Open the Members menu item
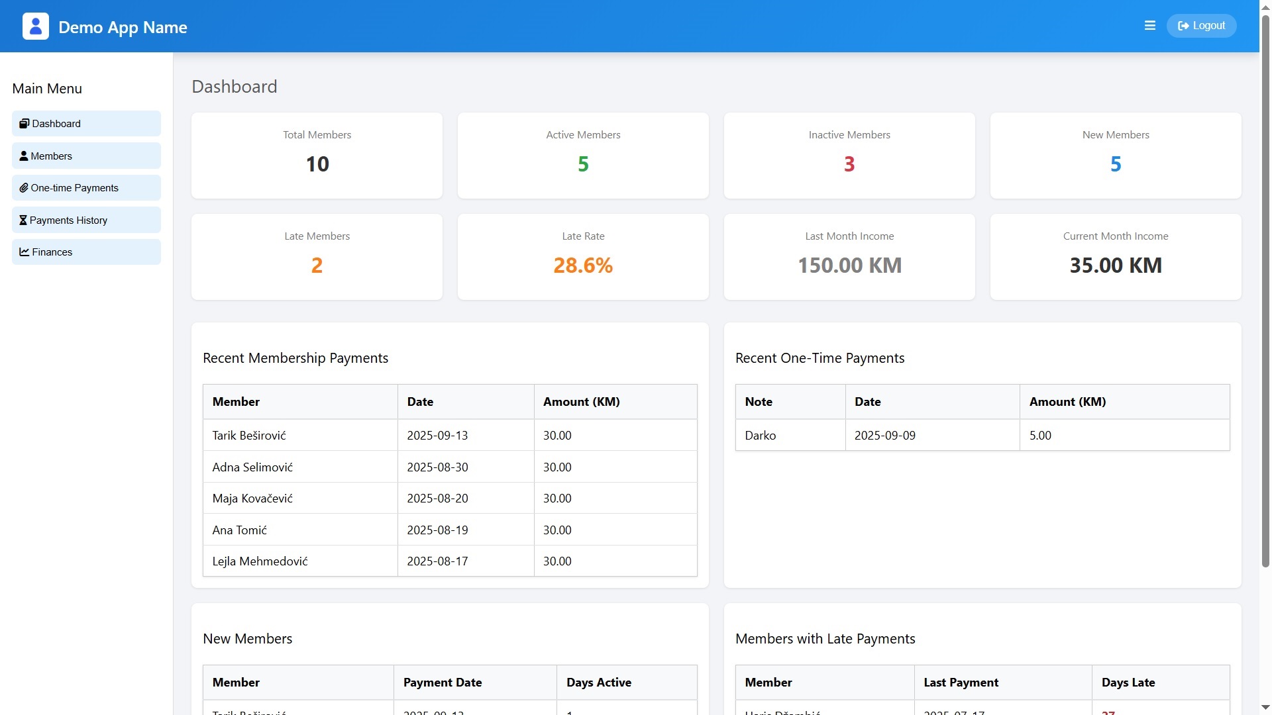 pos(86,156)
